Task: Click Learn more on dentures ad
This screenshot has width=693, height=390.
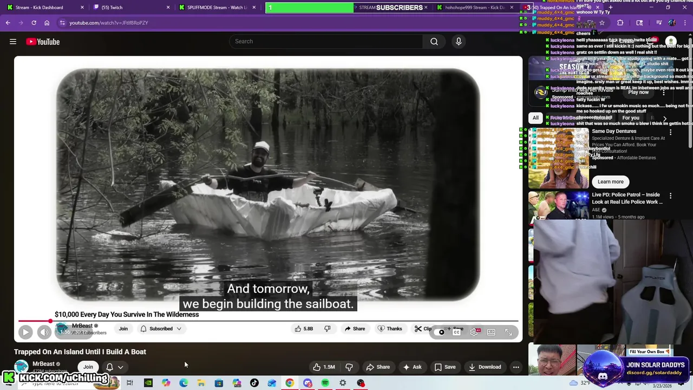Action: pyautogui.click(x=611, y=182)
